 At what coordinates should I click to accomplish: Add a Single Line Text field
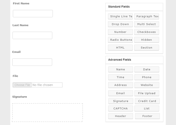click(x=120, y=16)
